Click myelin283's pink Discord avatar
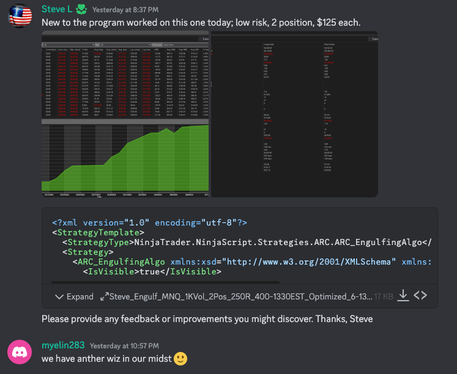 tap(20, 352)
